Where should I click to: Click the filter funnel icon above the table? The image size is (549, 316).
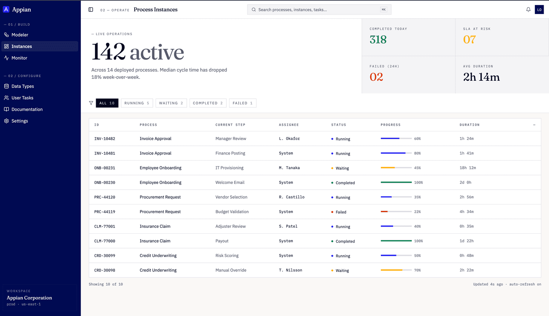[91, 103]
